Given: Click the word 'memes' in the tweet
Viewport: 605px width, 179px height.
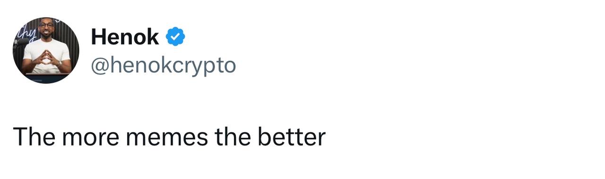Looking at the screenshot, I should pyautogui.click(x=167, y=138).
